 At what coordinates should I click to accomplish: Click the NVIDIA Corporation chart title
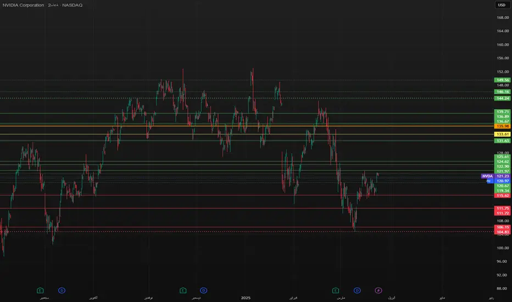click(23, 5)
